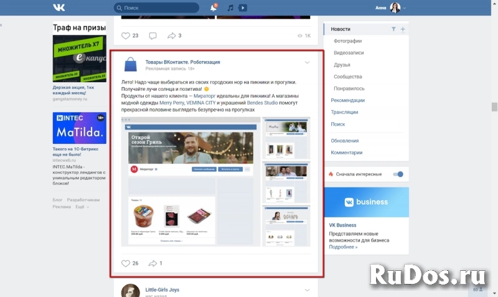Image resolution: width=498 pixels, height=297 pixels.
Task: Open Такого на 1С-Битрикс ad link
Action: coord(75,151)
